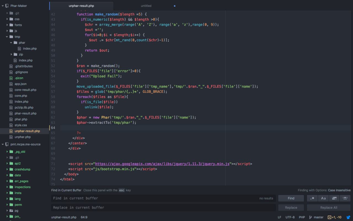Image resolution: width=353 pixels, height=221 pixels.
Task: Click unphar-result.php file name in status bar
Action: pos(64,217)
